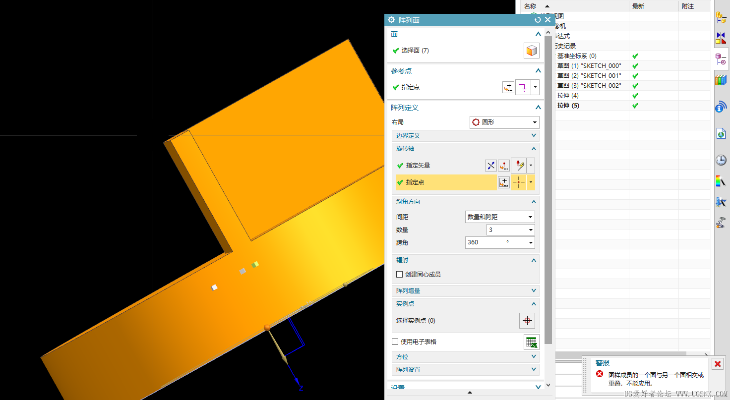The height and width of the screenshot is (400, 730).
Task: Click the 数量 input field
Action: point(506,230)
